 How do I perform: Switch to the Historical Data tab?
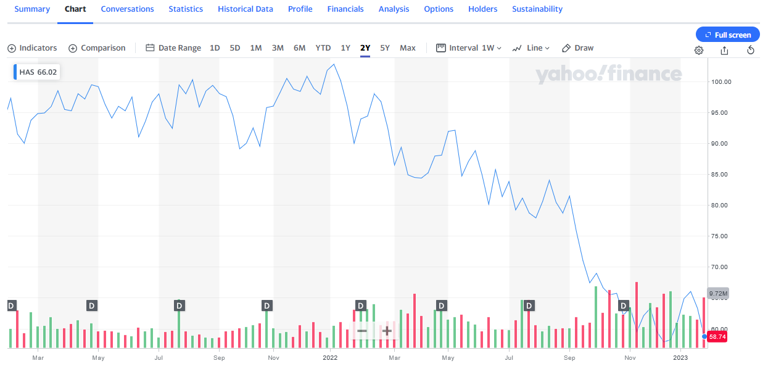coord(246,9)
